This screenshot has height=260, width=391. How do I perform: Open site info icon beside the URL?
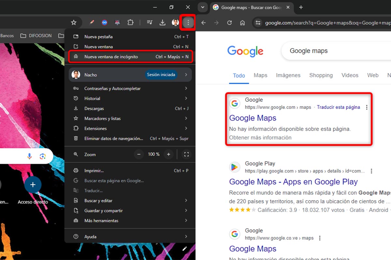pos(258,23)
